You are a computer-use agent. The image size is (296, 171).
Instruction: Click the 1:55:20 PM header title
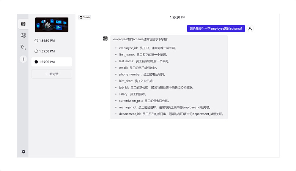click(178, 17)
